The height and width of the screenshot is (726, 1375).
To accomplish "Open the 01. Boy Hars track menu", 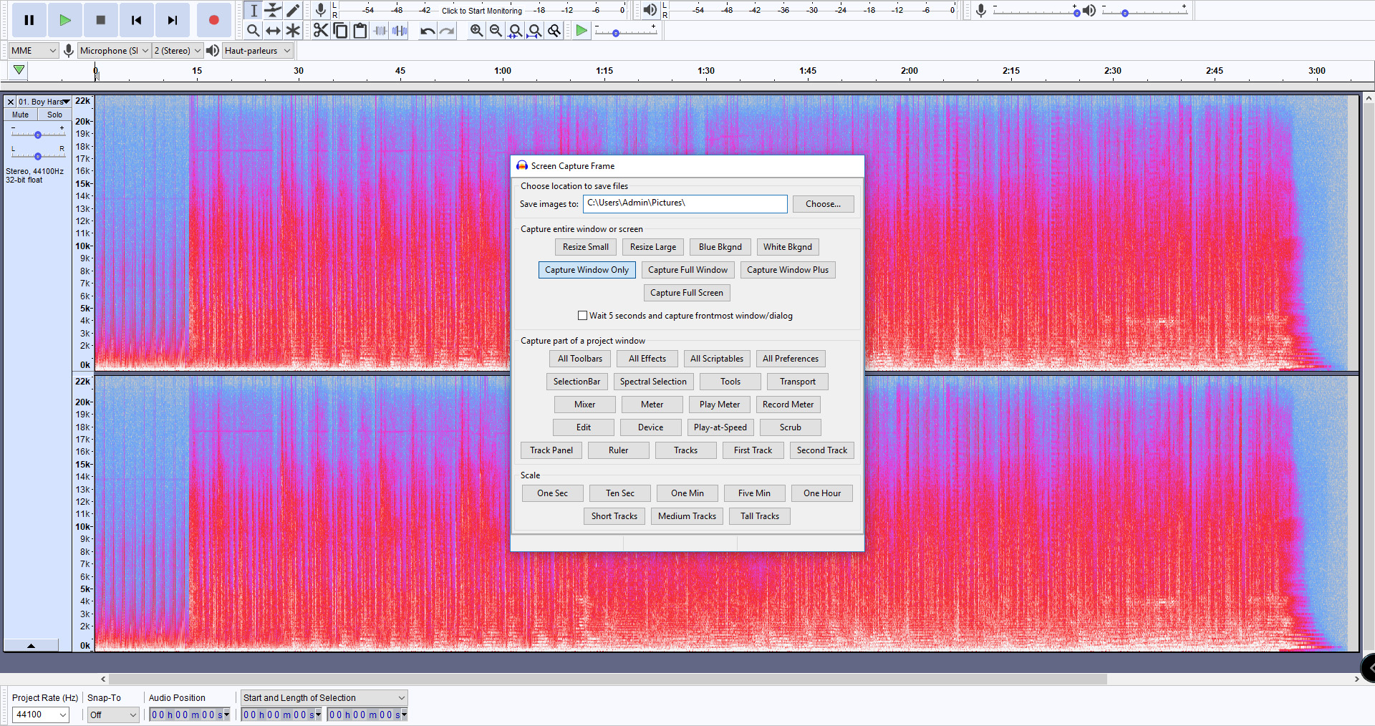I will [x=44, y=102].
